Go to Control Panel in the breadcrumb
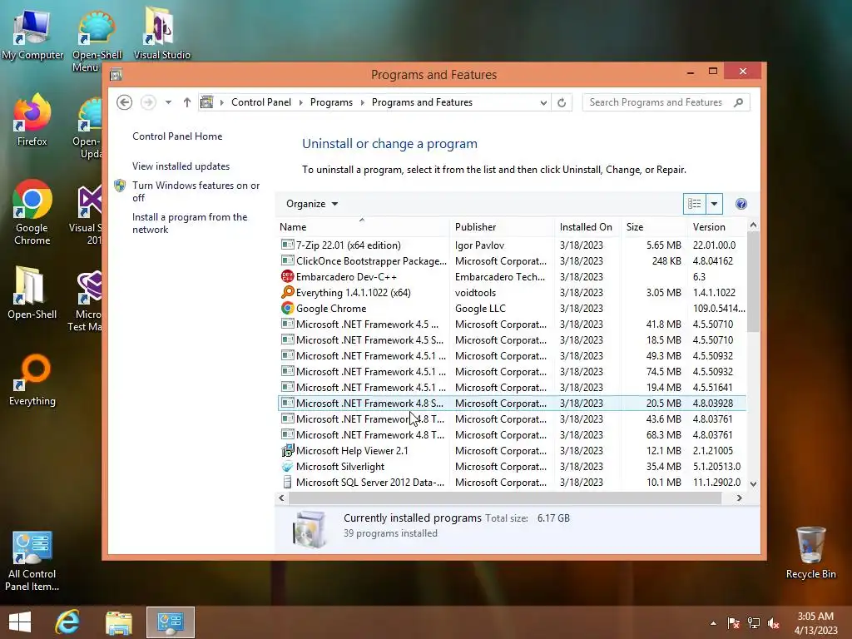The width and height of the screenshot is (852, 639). (261, 102)
